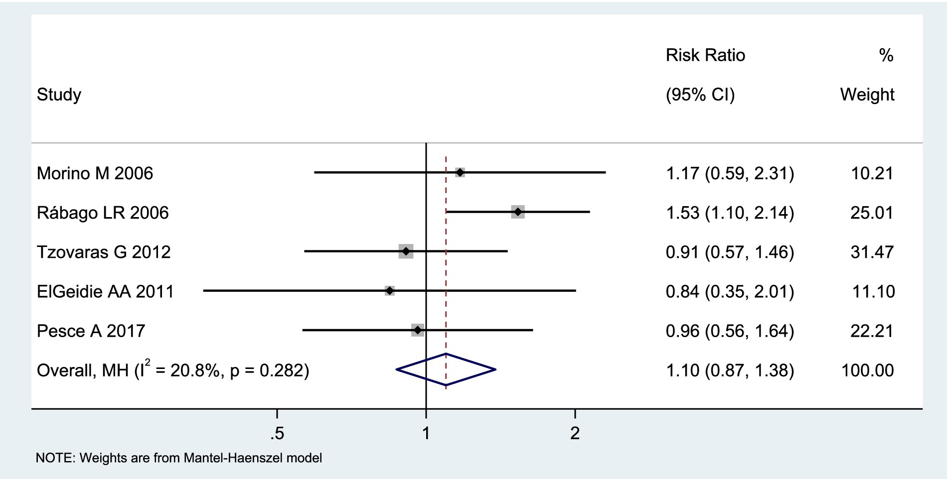Select the Rábago LR 2006 study label
The image size is (949, 479).
click(x=103, y=213)
